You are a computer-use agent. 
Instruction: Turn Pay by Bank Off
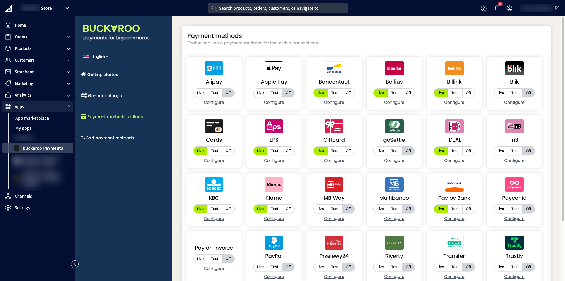(x=468, y=209)
